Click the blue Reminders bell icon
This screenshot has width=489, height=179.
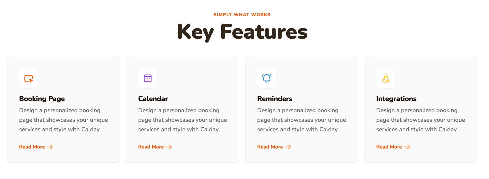point(267,78)
